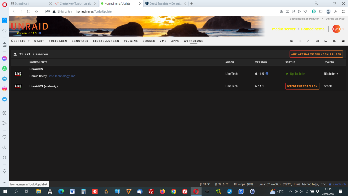Click the heart bookmark icon in address bar

(305, 11)
